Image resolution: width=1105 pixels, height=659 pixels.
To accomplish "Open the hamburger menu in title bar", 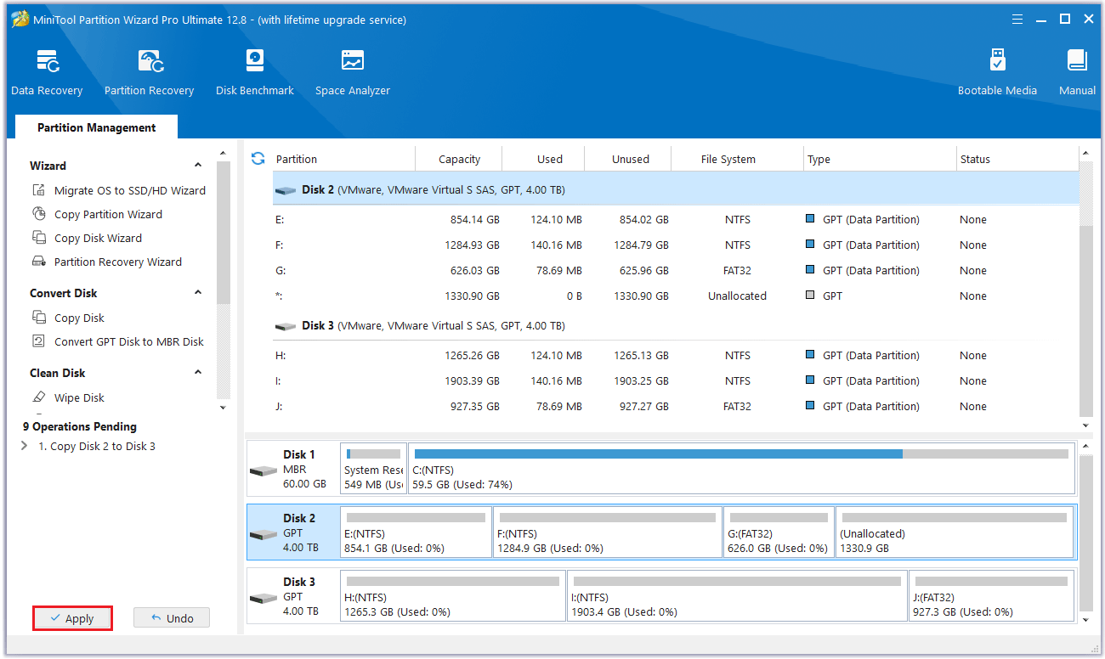I will pos(1017,19).
